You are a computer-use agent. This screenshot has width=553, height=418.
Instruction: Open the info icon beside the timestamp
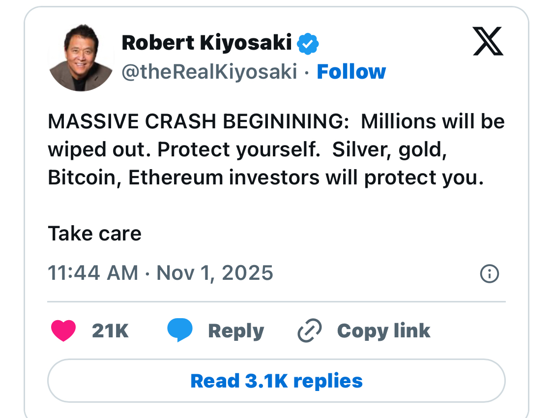click(x=489, y=274)
